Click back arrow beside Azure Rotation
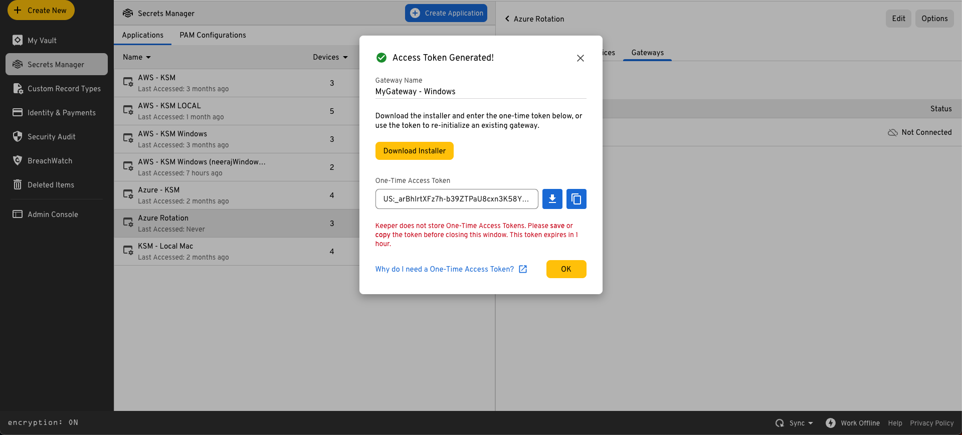 (507, 19)
